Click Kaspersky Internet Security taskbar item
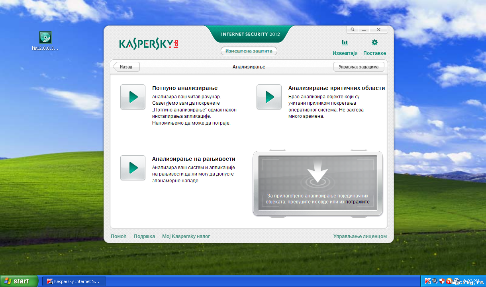Image resolution: width=486 pixels, height=287 pixels. (74, 281)
